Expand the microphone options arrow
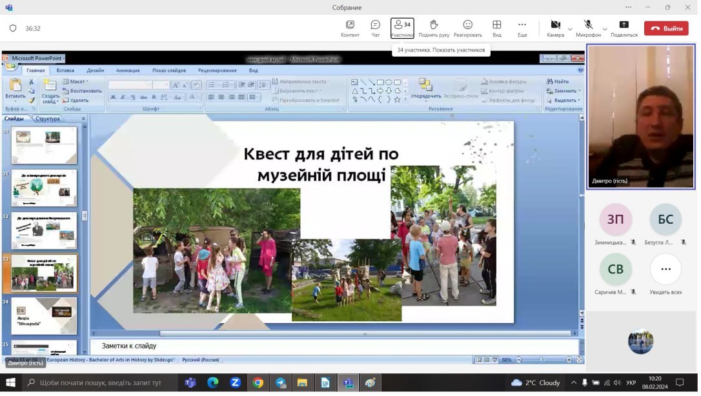 (x=605, y=29)
